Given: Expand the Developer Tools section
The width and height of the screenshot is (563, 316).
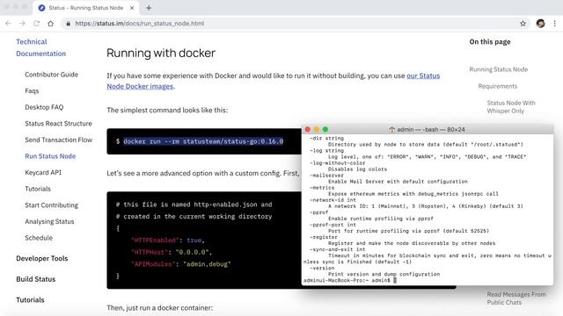Looking at the screenshot, I should point(42,258).
